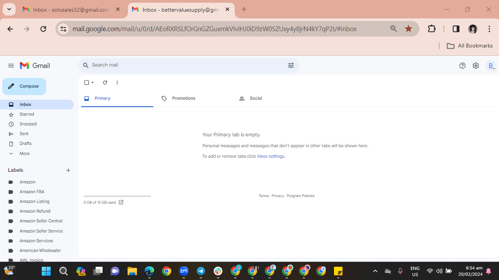The height and width of the screenshot is (280, 499).
Task: Open the Terms link
Action: click(x=264, y=196)
